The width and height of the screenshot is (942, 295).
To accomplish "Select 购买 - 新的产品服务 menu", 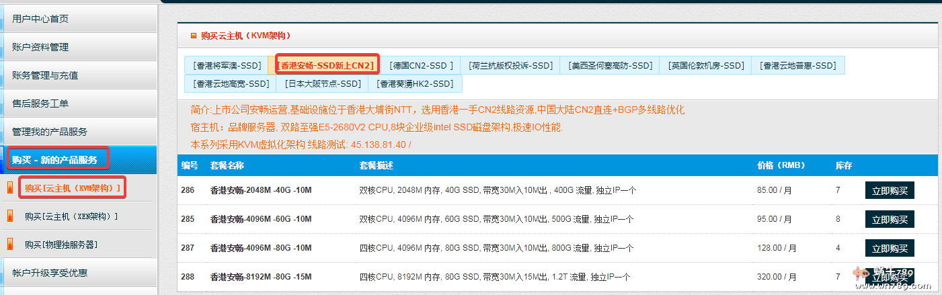I will (54, 160).
